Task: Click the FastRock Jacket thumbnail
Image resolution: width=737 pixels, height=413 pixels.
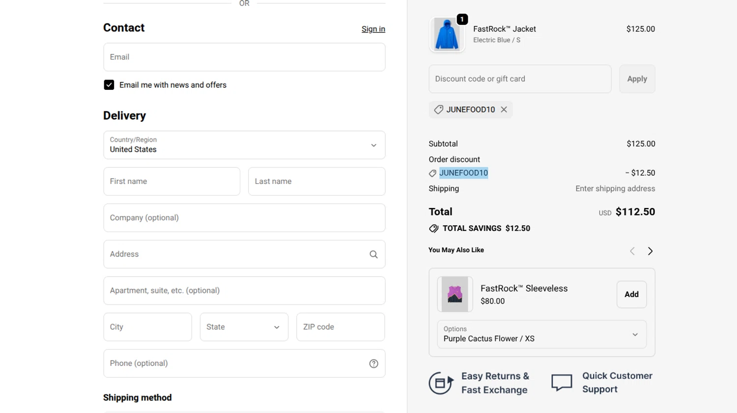Action: (447, 35)
